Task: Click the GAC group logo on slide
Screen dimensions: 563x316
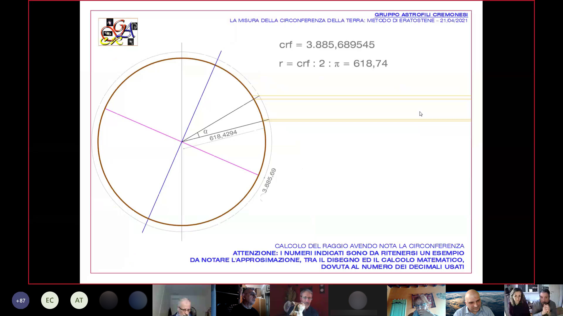Action: point(118,32)
